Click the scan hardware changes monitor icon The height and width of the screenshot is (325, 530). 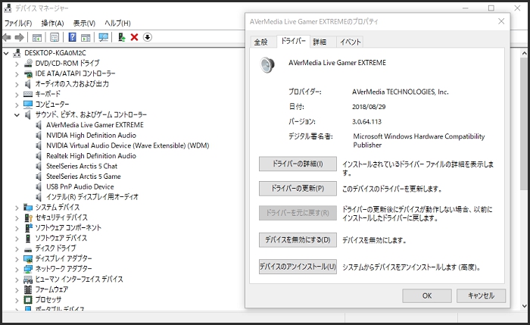pos(104,37)
